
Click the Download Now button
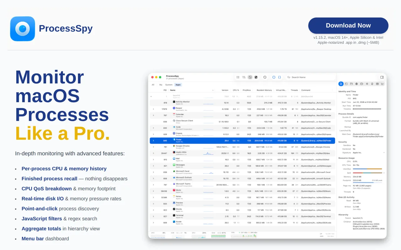pyautogui.click(x=348, y=26)
